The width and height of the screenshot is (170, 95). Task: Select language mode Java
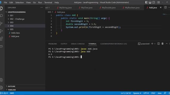[x=159, y=93]
